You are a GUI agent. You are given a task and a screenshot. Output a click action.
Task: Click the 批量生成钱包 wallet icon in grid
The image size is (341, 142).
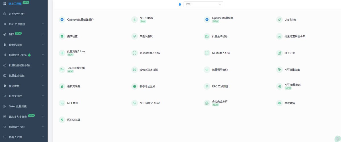tap(207, 36)
